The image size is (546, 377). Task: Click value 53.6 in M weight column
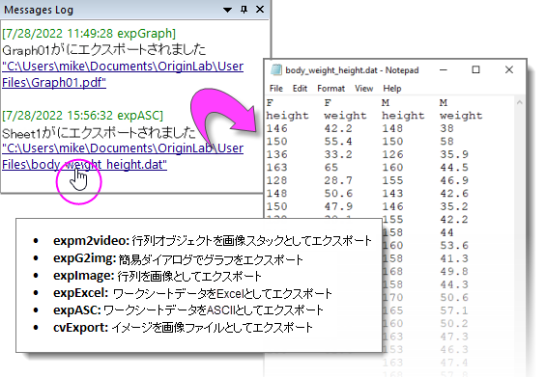pos(454,246)
